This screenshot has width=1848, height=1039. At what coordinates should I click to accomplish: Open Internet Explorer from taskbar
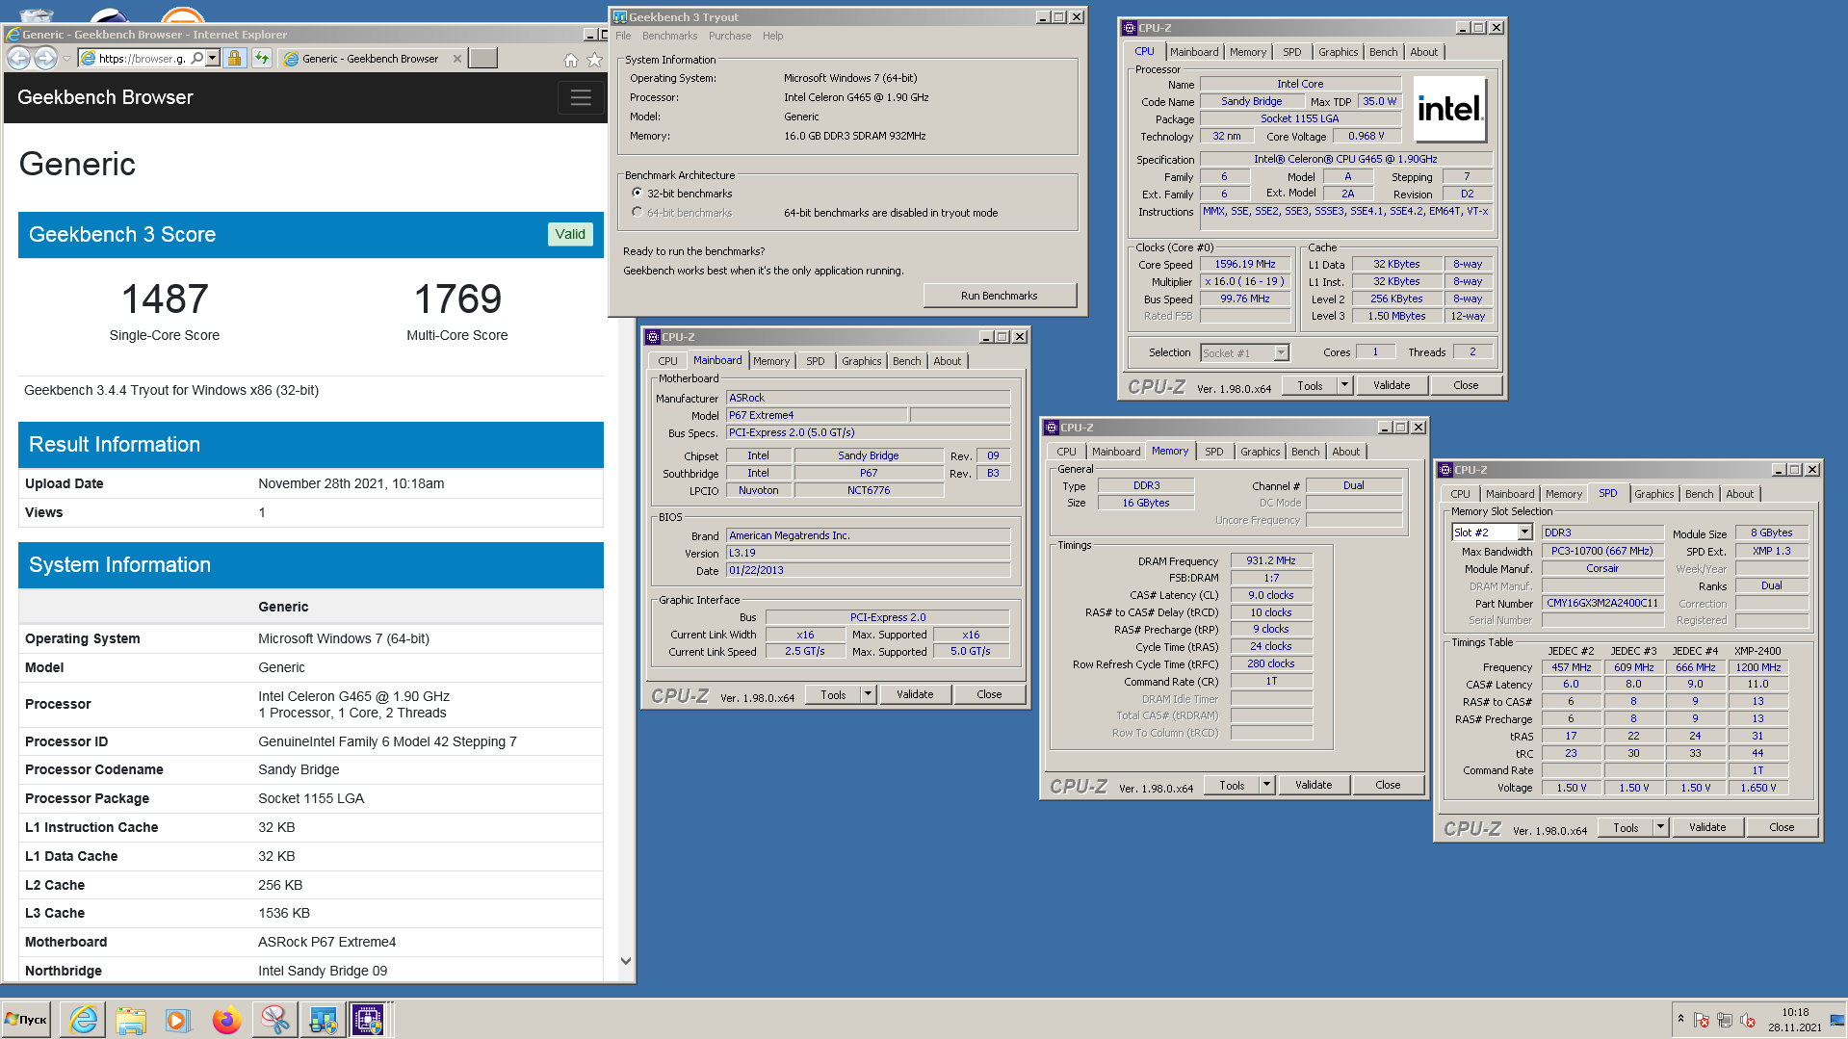(84, 1019)
